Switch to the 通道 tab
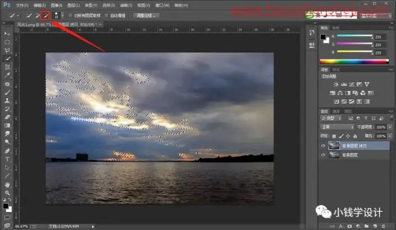 [x=336, y=111]
